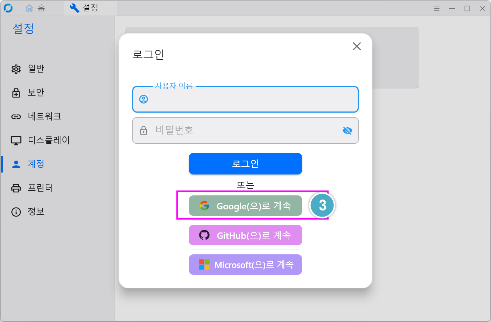Minimize the window
Image resolution: width=491 pixels, height=322 pixels.
(x=452, y=8)
